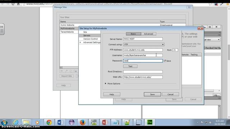Open Windows Explorer folder icon in taskbar
The width and height of the screenshot is (230, 129).
(x=26, y=122)
